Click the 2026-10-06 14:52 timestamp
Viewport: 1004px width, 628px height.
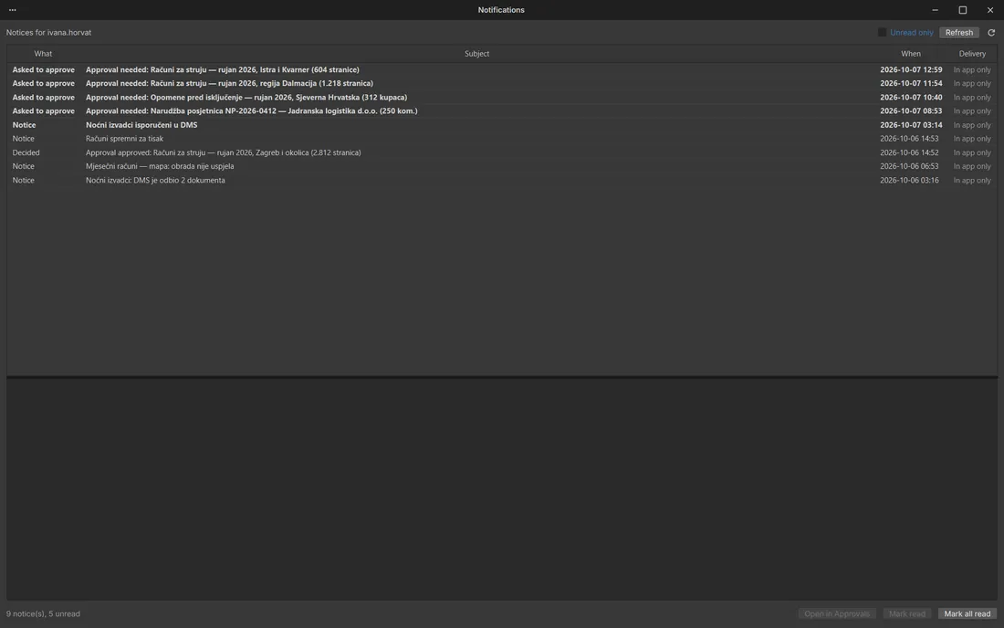tap(909, 152)
